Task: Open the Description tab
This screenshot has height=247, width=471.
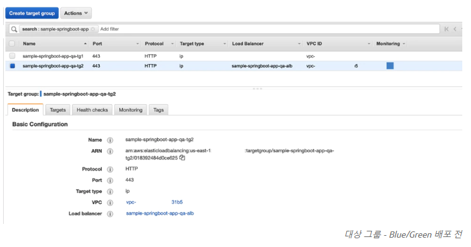Action: (26, 110)
